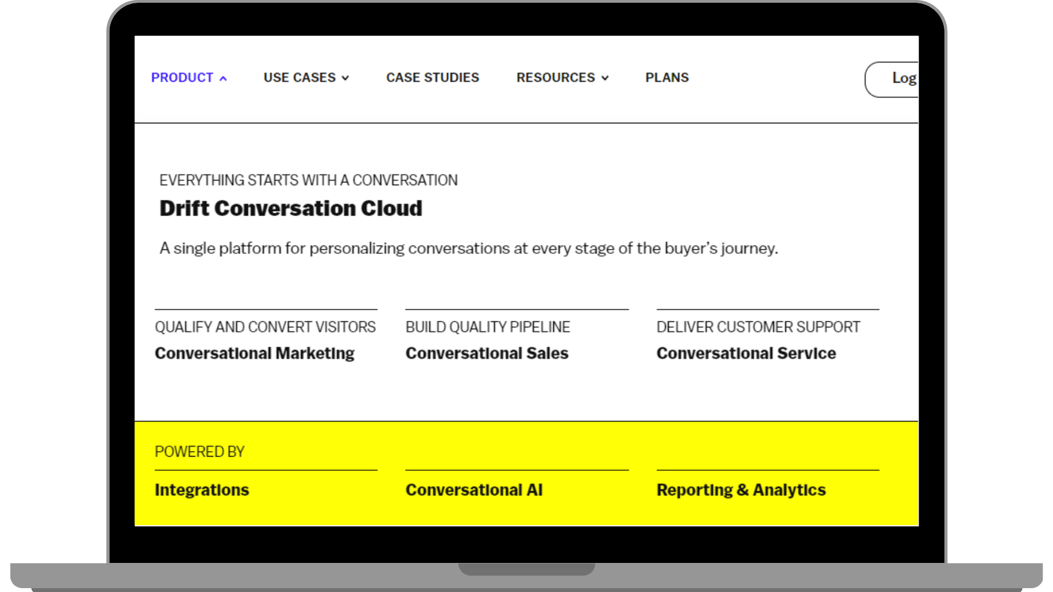The image size is (1053, 592).
Task: Open the PRODUCT menu
Action: [x=182, y=77]
